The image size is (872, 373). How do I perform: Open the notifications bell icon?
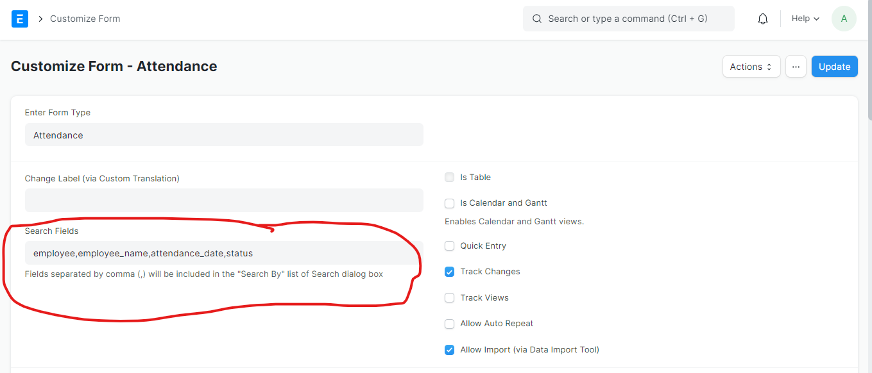pos(763,19)
